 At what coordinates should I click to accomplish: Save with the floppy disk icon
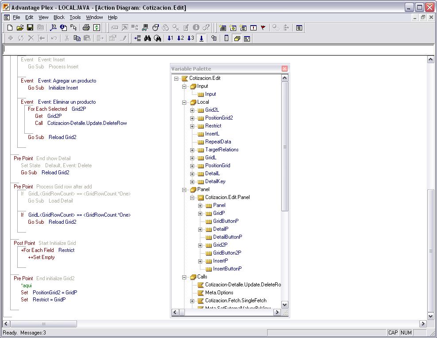30,27
